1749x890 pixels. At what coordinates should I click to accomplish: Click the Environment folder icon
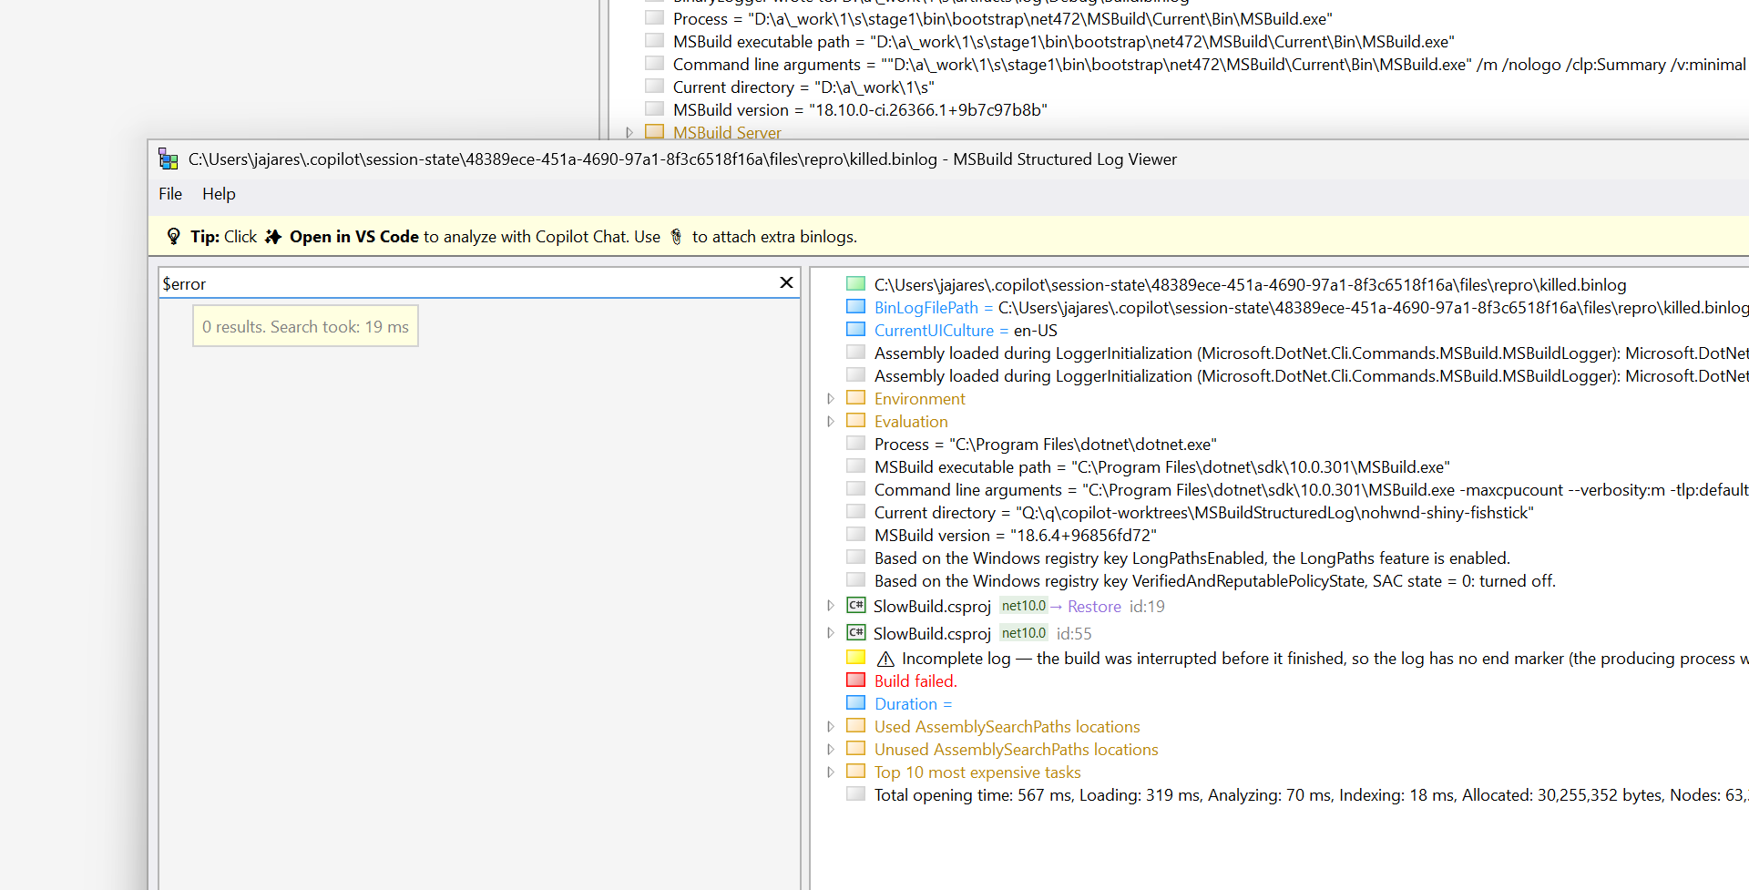(855, 398)
